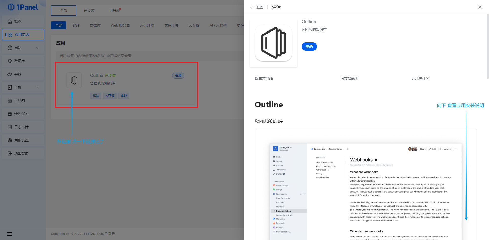Click the 1Panel logo
Image resolution: width=489 pixels, height=240 pixels.
coord(23,7)
